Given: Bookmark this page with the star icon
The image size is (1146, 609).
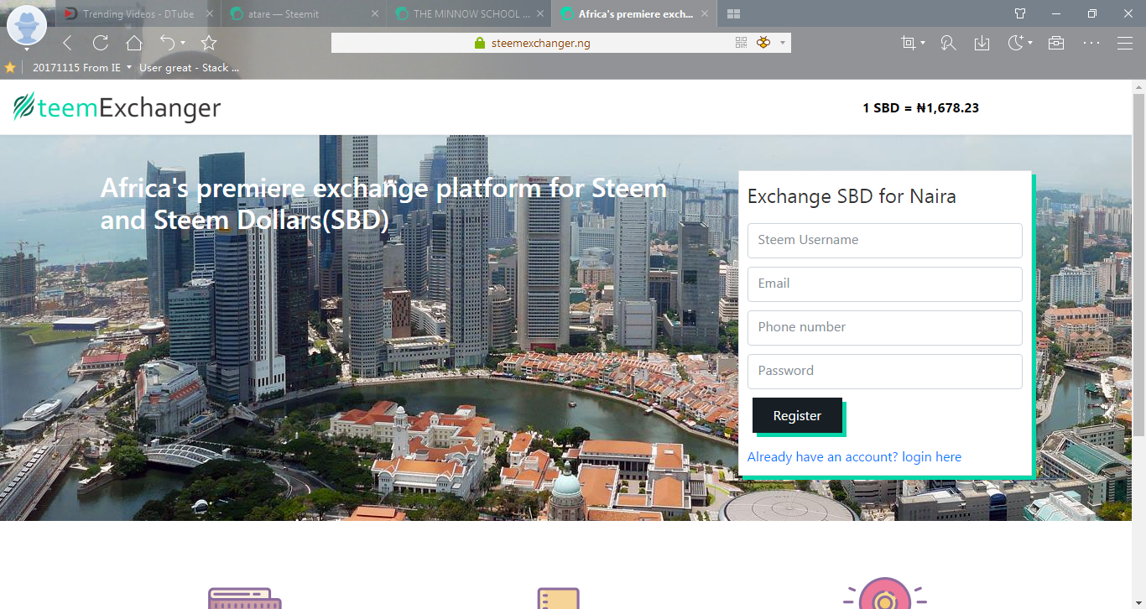Looking at the screenshot, I should 209,43.
